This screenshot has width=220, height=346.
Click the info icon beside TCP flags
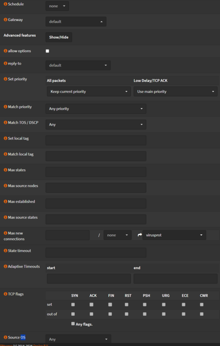[6, 294]
